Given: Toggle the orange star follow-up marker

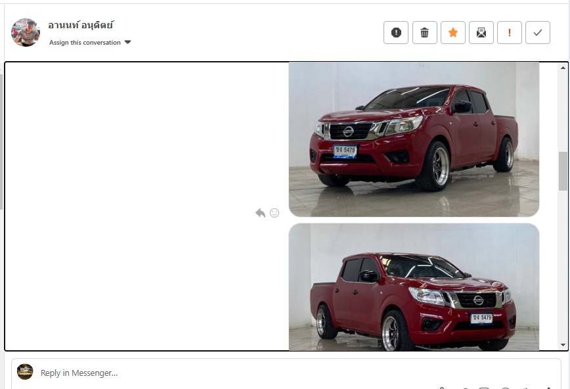Looking at the screenshot, I should (x=453, y=33).
